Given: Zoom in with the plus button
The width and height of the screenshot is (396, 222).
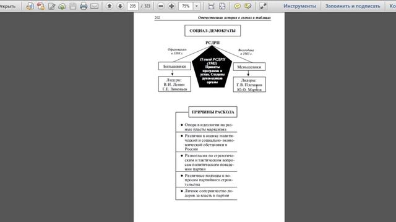Looking at the screenshot, I should pos(171,6).
